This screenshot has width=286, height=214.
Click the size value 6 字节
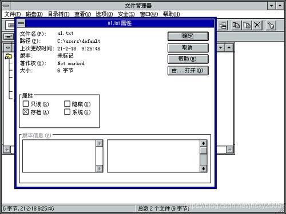coord(65,71)
